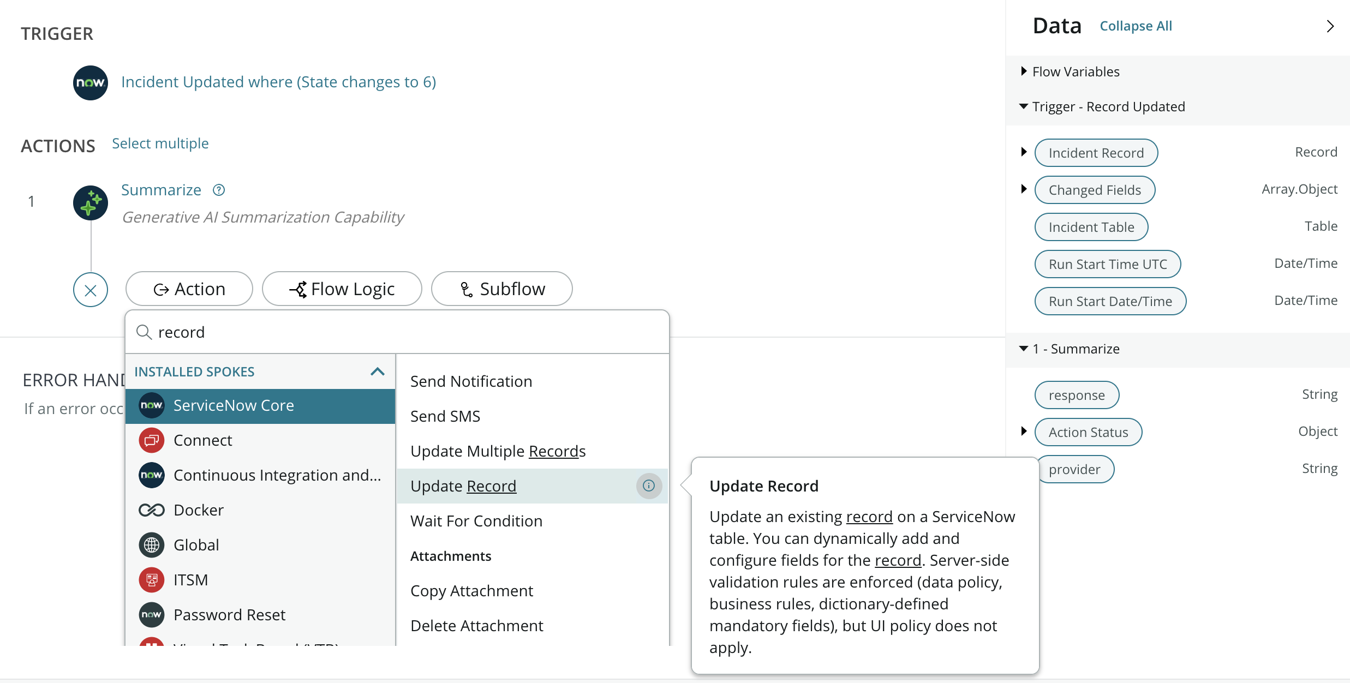The width and height of the screenshot is (1350, 683).
Task: Select the Docker spoke
Action: click(260, 510)
